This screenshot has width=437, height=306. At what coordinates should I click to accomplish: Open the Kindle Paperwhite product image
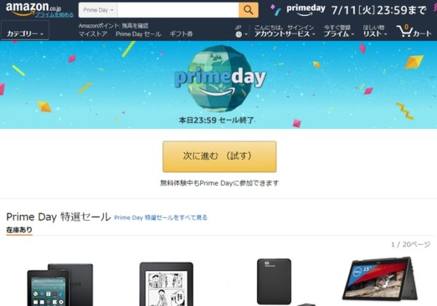point(166,284)
